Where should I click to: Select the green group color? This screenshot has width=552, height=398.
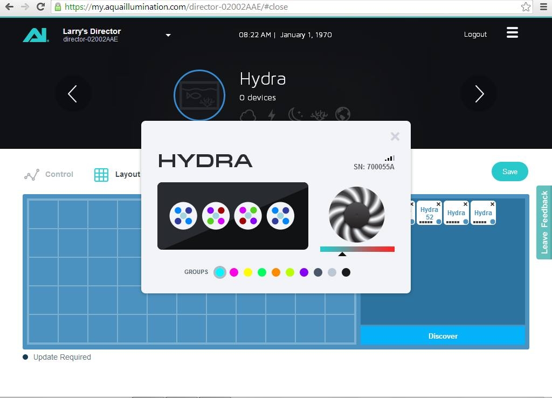[262, 272]
